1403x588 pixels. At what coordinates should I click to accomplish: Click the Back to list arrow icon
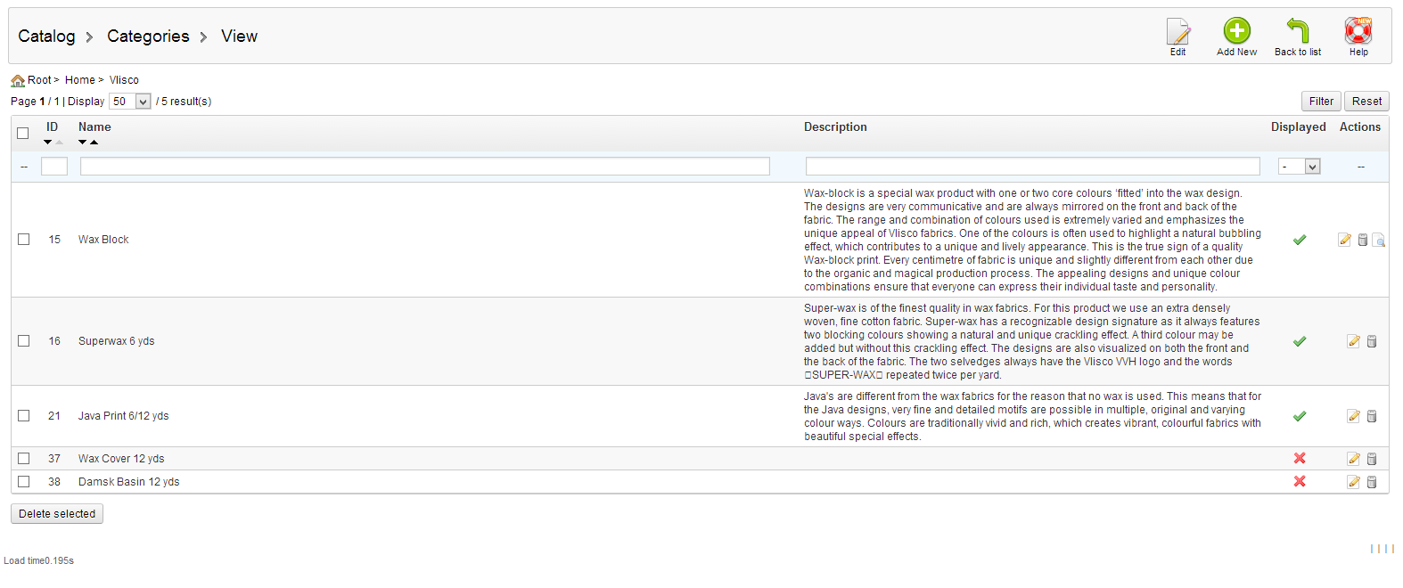tap(1297, 31)
